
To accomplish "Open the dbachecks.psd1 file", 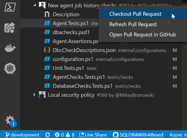I will pyautogui.click(x=71, y=32).
